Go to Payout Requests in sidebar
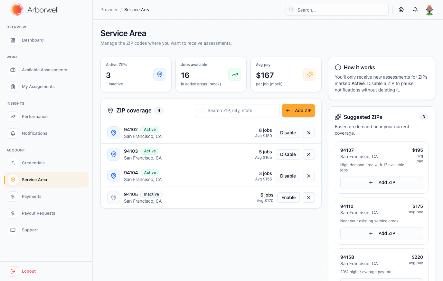 pyautogui.click(x=38, y=213)
